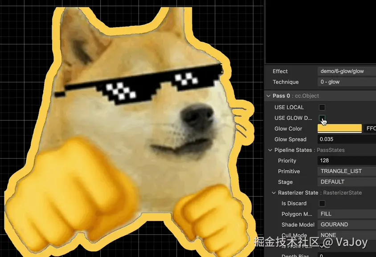376x257 pixels.
Task: Click the Glow Spread label
Action: (290, 139)
